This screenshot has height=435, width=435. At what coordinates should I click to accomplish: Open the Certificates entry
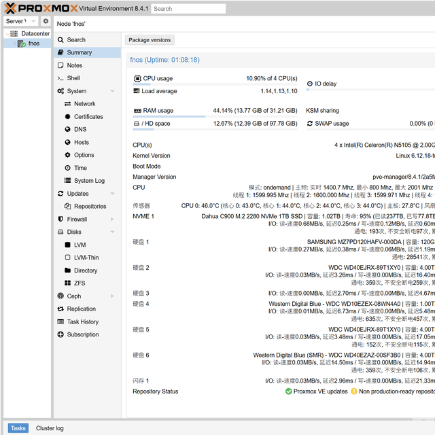pyautogui.click(x=88, y=116)
